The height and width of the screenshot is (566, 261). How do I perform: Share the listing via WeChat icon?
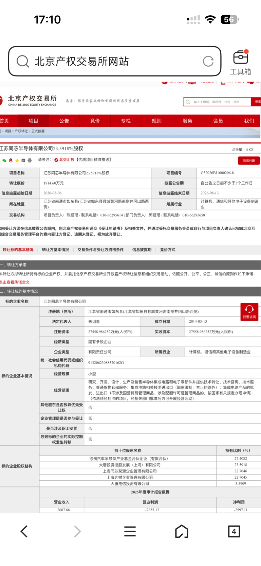click(4, 160)
